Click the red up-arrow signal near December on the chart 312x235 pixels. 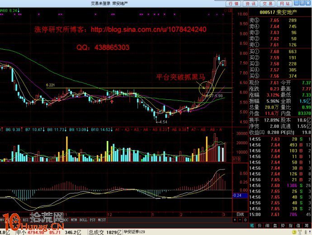112,101
